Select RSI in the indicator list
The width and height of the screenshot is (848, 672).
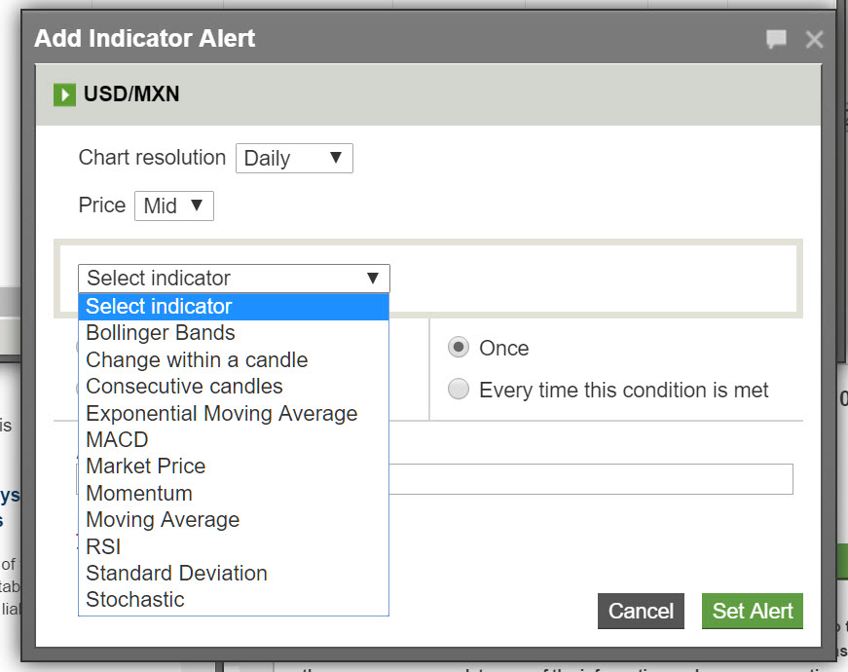(103, 546)
